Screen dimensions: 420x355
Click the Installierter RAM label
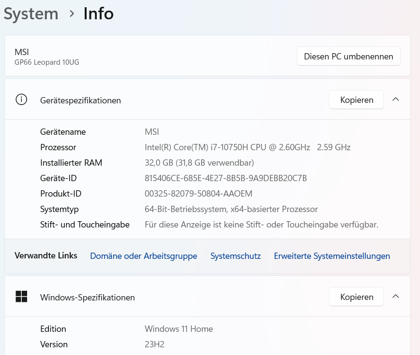71,163
